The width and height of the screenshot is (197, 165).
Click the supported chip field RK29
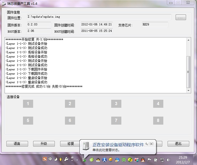[155, 25]
